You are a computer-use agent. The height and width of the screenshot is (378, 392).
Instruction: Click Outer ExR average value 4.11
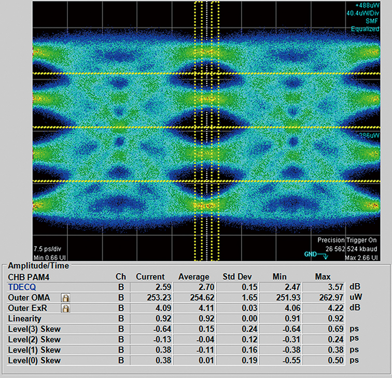[x=206, y=308]
